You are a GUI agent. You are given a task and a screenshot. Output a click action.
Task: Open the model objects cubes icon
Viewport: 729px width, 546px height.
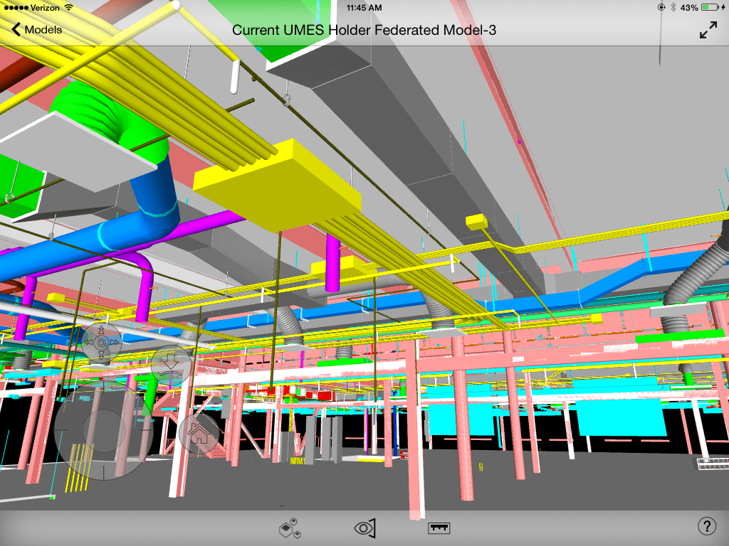tap(290, 528)
